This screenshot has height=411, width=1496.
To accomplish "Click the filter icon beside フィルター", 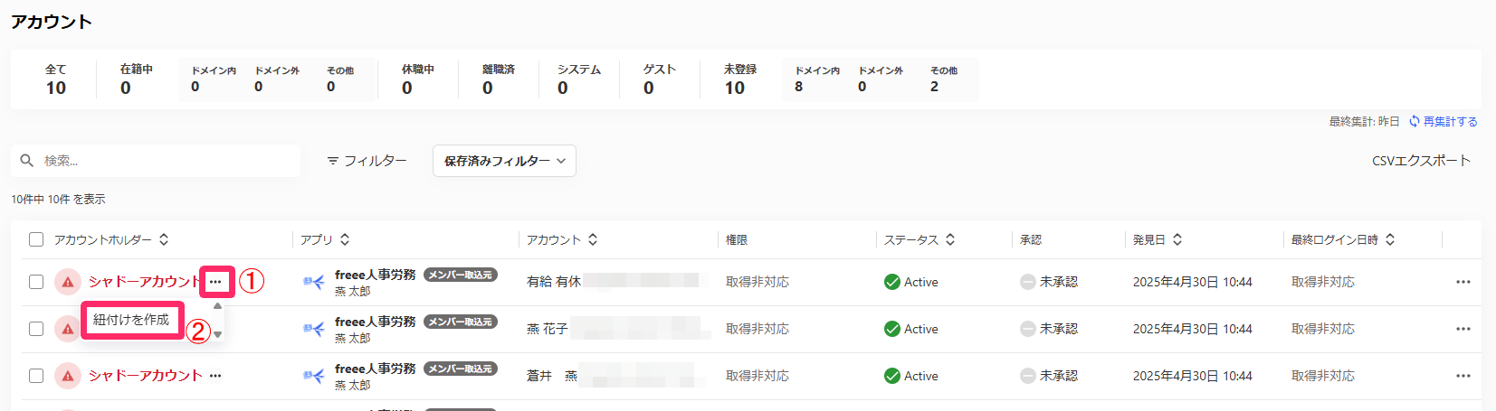I will point(333,161).
